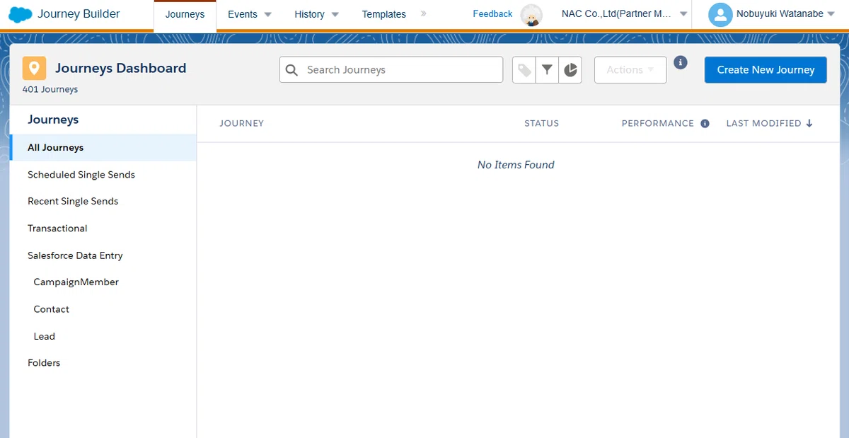Click the 401 Journeys count text

pos(50,90)
